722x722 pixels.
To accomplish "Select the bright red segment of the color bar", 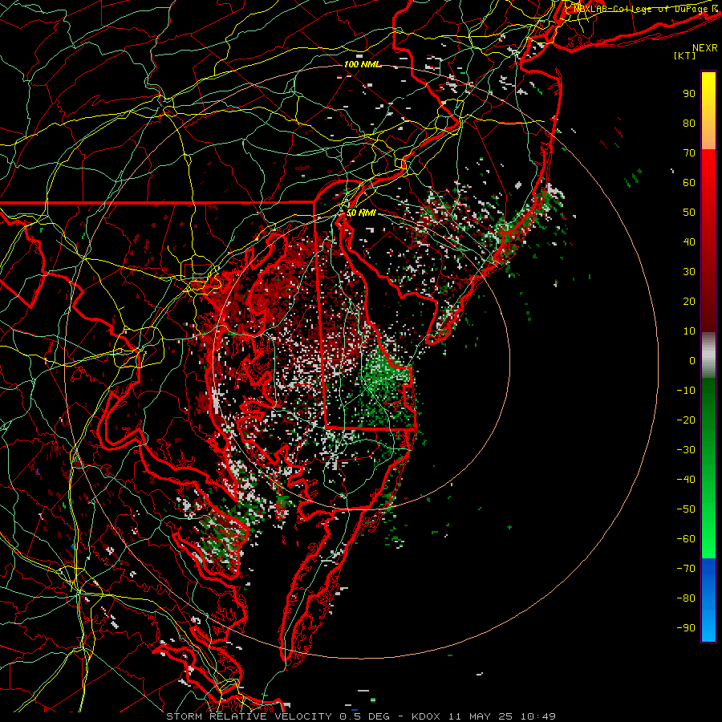I will (708, 168).
